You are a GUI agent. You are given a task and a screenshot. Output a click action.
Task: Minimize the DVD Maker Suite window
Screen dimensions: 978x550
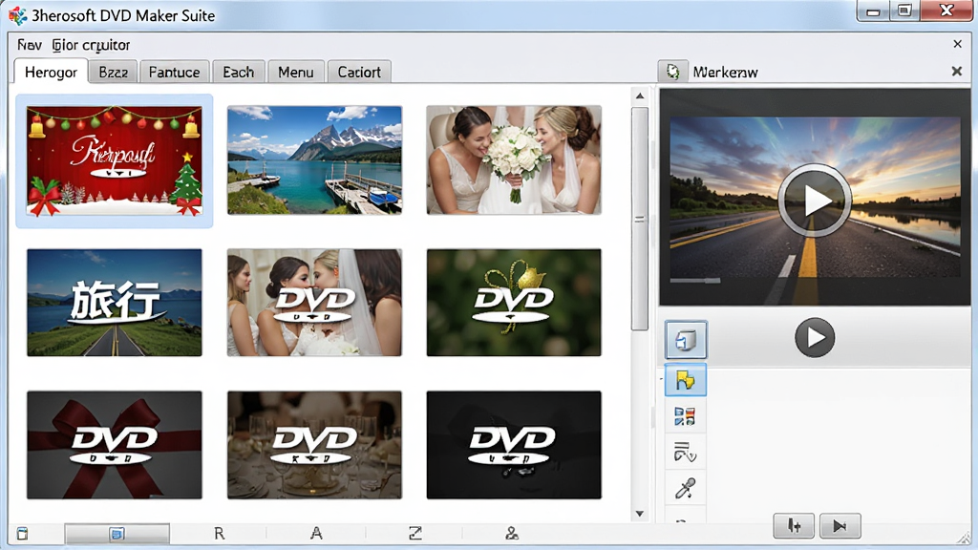(873, 11)
